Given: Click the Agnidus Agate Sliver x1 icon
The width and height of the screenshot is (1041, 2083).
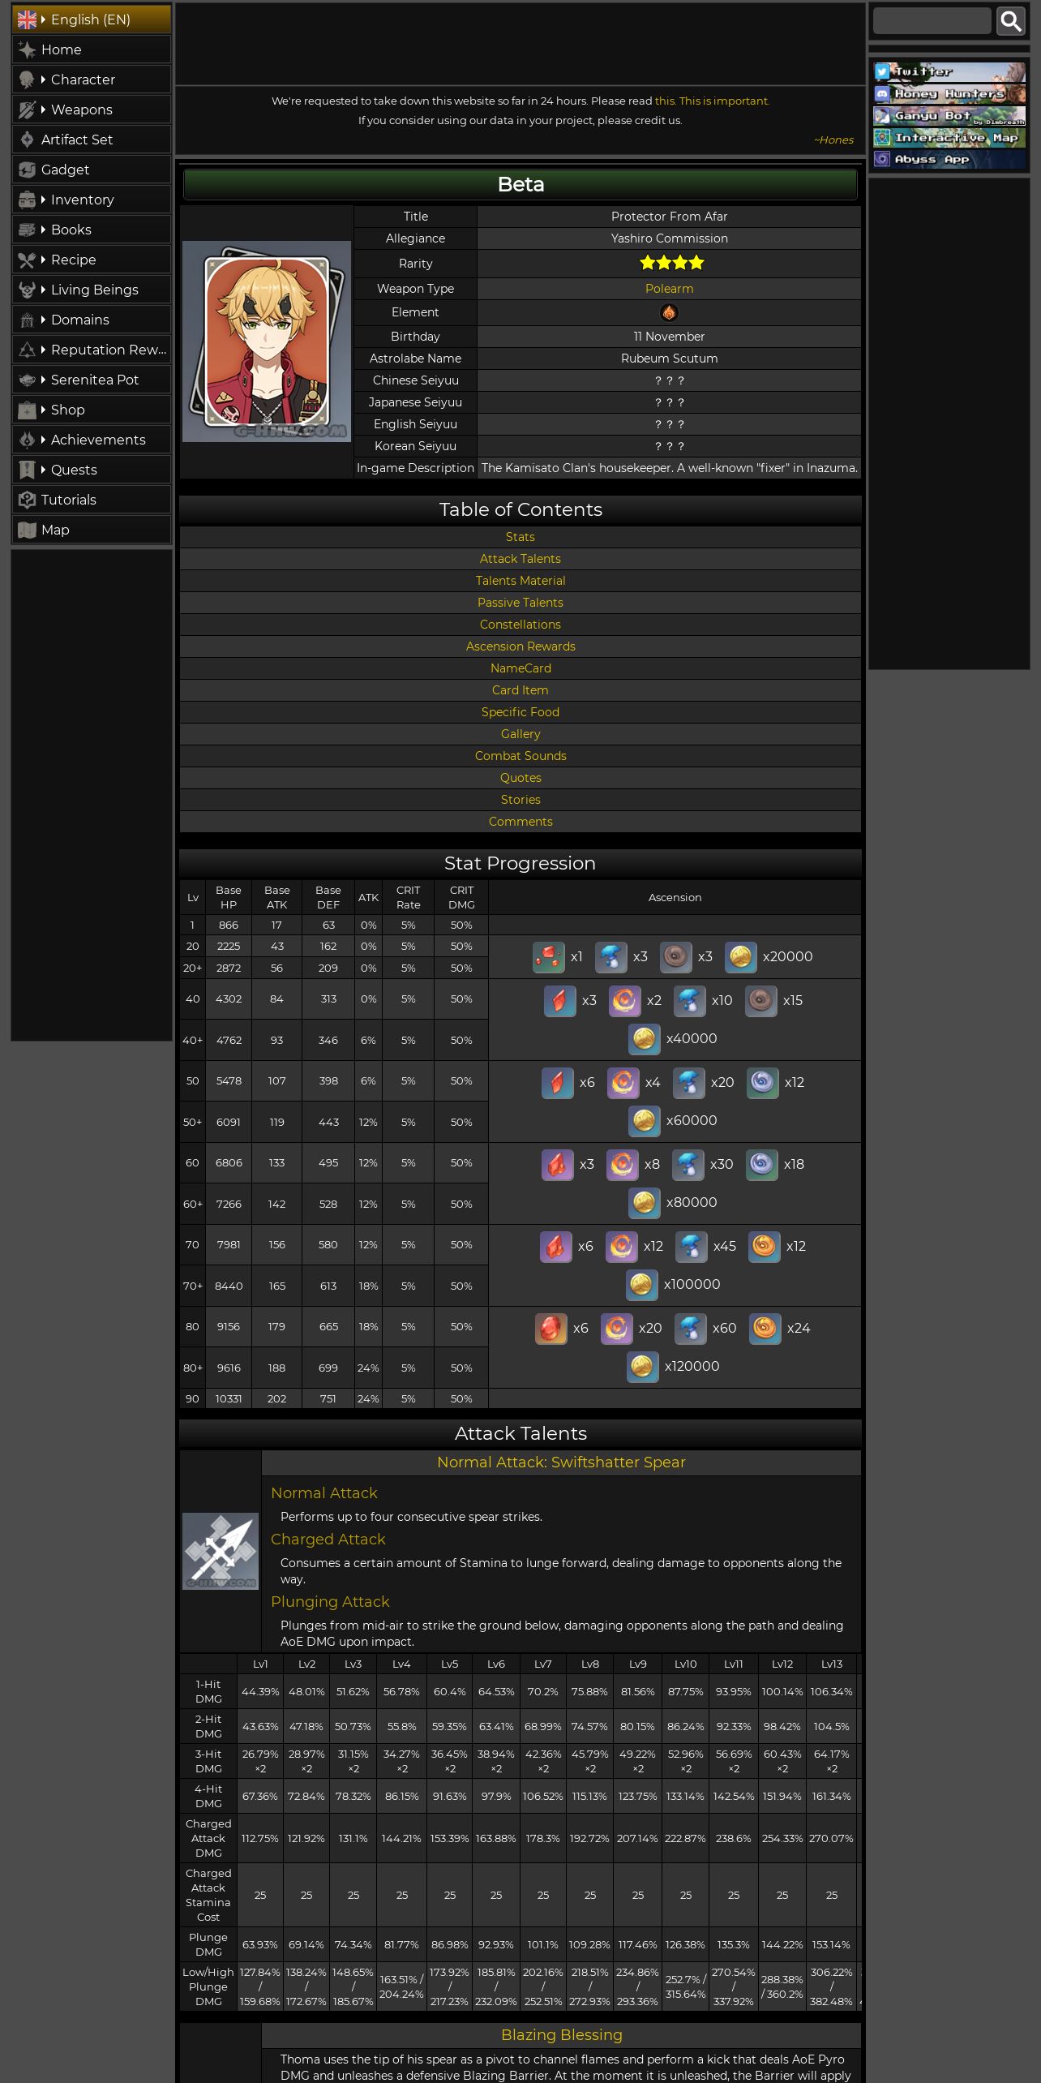Looking at the screenshot, I should point(549,957).
